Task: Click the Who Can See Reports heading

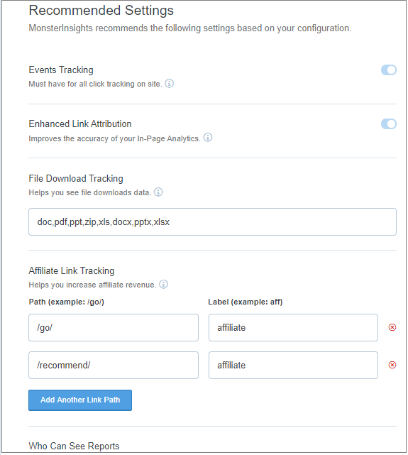Action: pos(74,446)
